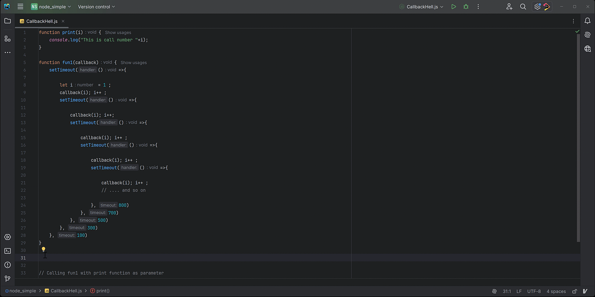
Task: Click the intention lightbulb in the editor
Action: [x=44, y=249]
